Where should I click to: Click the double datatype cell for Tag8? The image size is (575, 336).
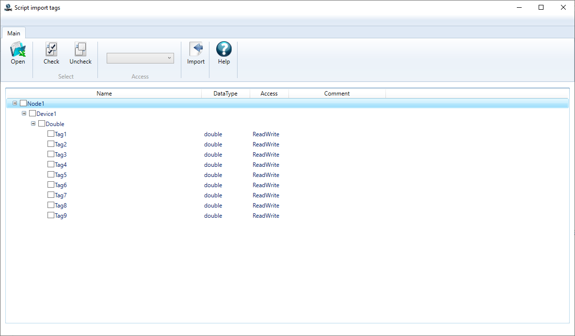coord(213,206)
